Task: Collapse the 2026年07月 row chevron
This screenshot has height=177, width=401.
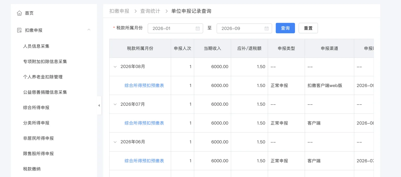Action: [115, 104]
